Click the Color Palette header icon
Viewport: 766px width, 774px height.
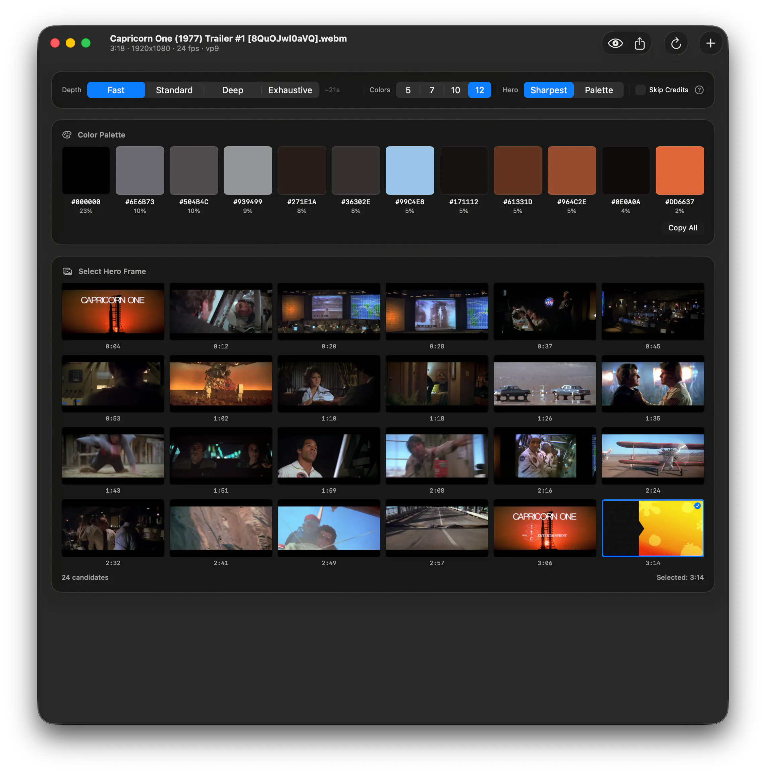(67, 134)
